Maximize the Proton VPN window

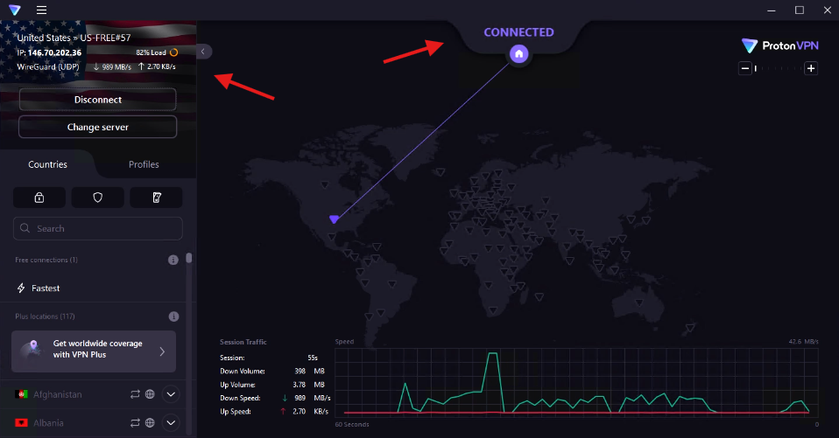pyautogui.click(x=800, y=10)
